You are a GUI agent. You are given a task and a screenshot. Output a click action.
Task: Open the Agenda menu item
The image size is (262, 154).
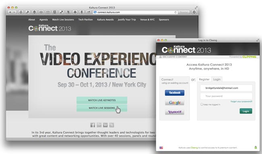[44, 19]
